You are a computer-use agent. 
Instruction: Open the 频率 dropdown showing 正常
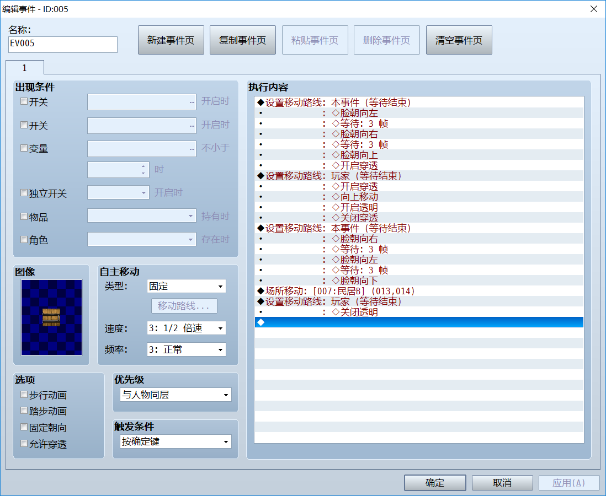(187, 349)
